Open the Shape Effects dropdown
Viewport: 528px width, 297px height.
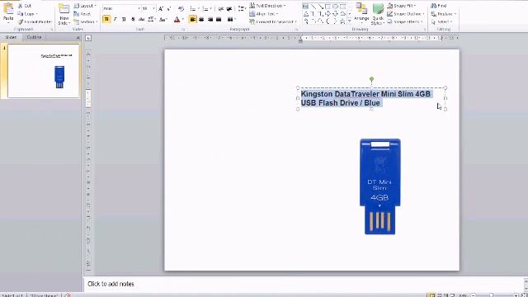click(x=405, y=21)
